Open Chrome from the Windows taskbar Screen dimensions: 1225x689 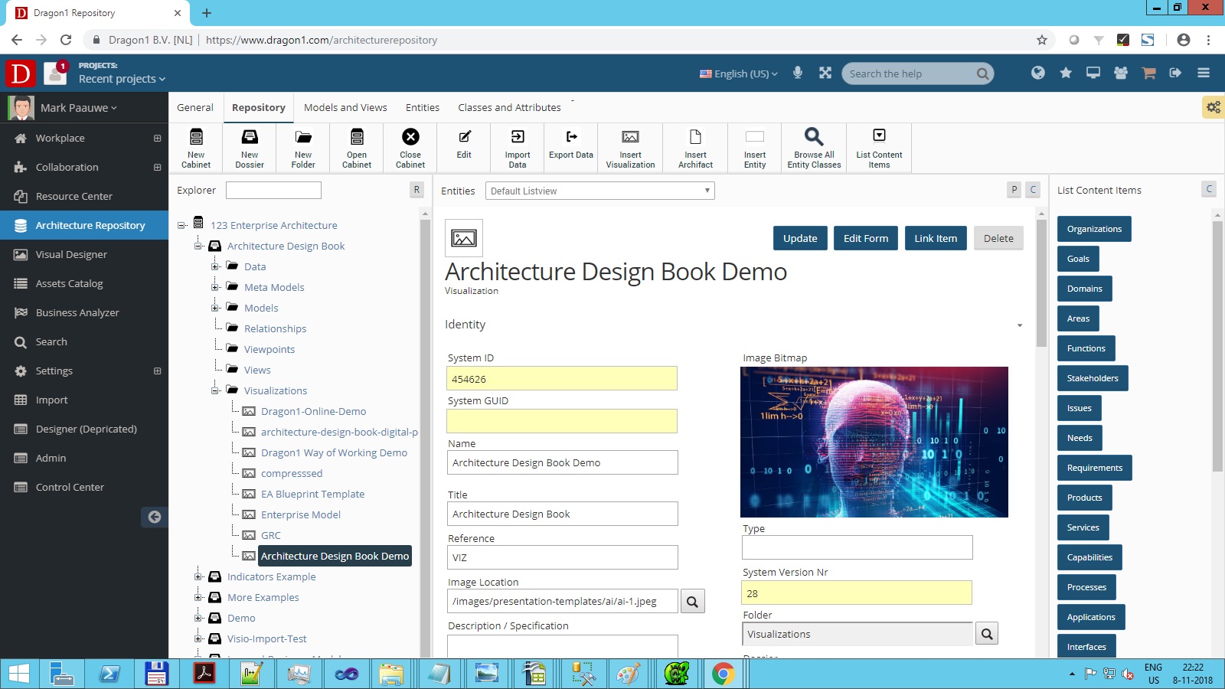pos(723,674)
